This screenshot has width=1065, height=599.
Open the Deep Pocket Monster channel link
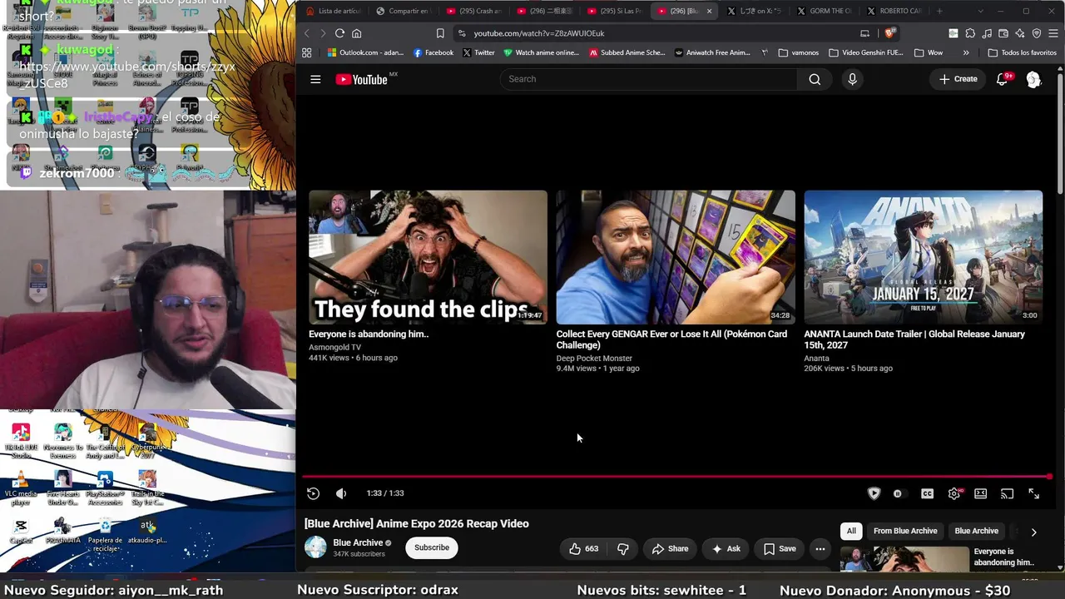pos(594,358)
